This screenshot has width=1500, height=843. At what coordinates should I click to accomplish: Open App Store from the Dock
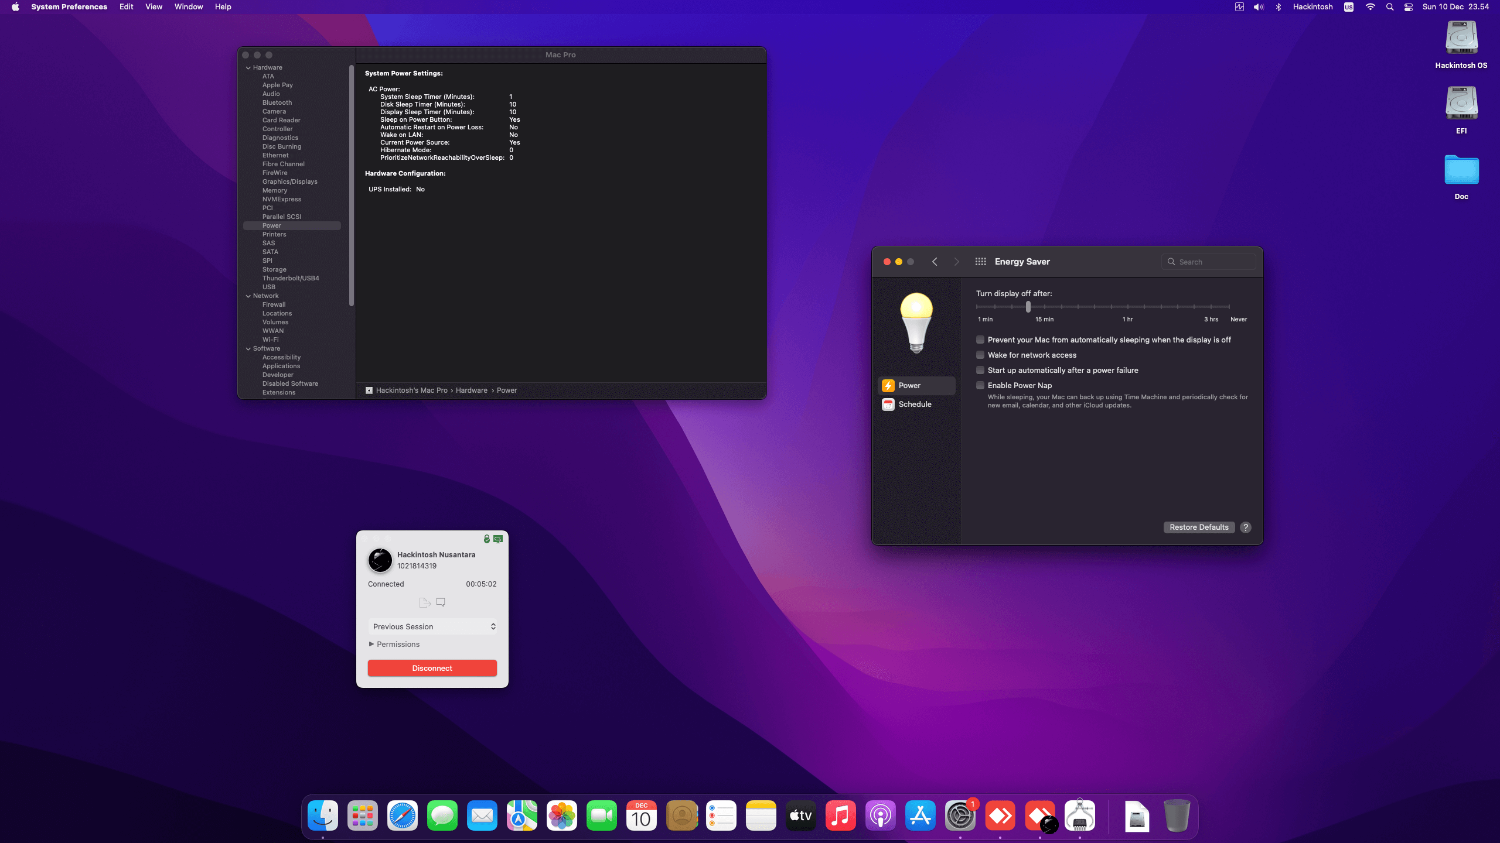[921, 815]
